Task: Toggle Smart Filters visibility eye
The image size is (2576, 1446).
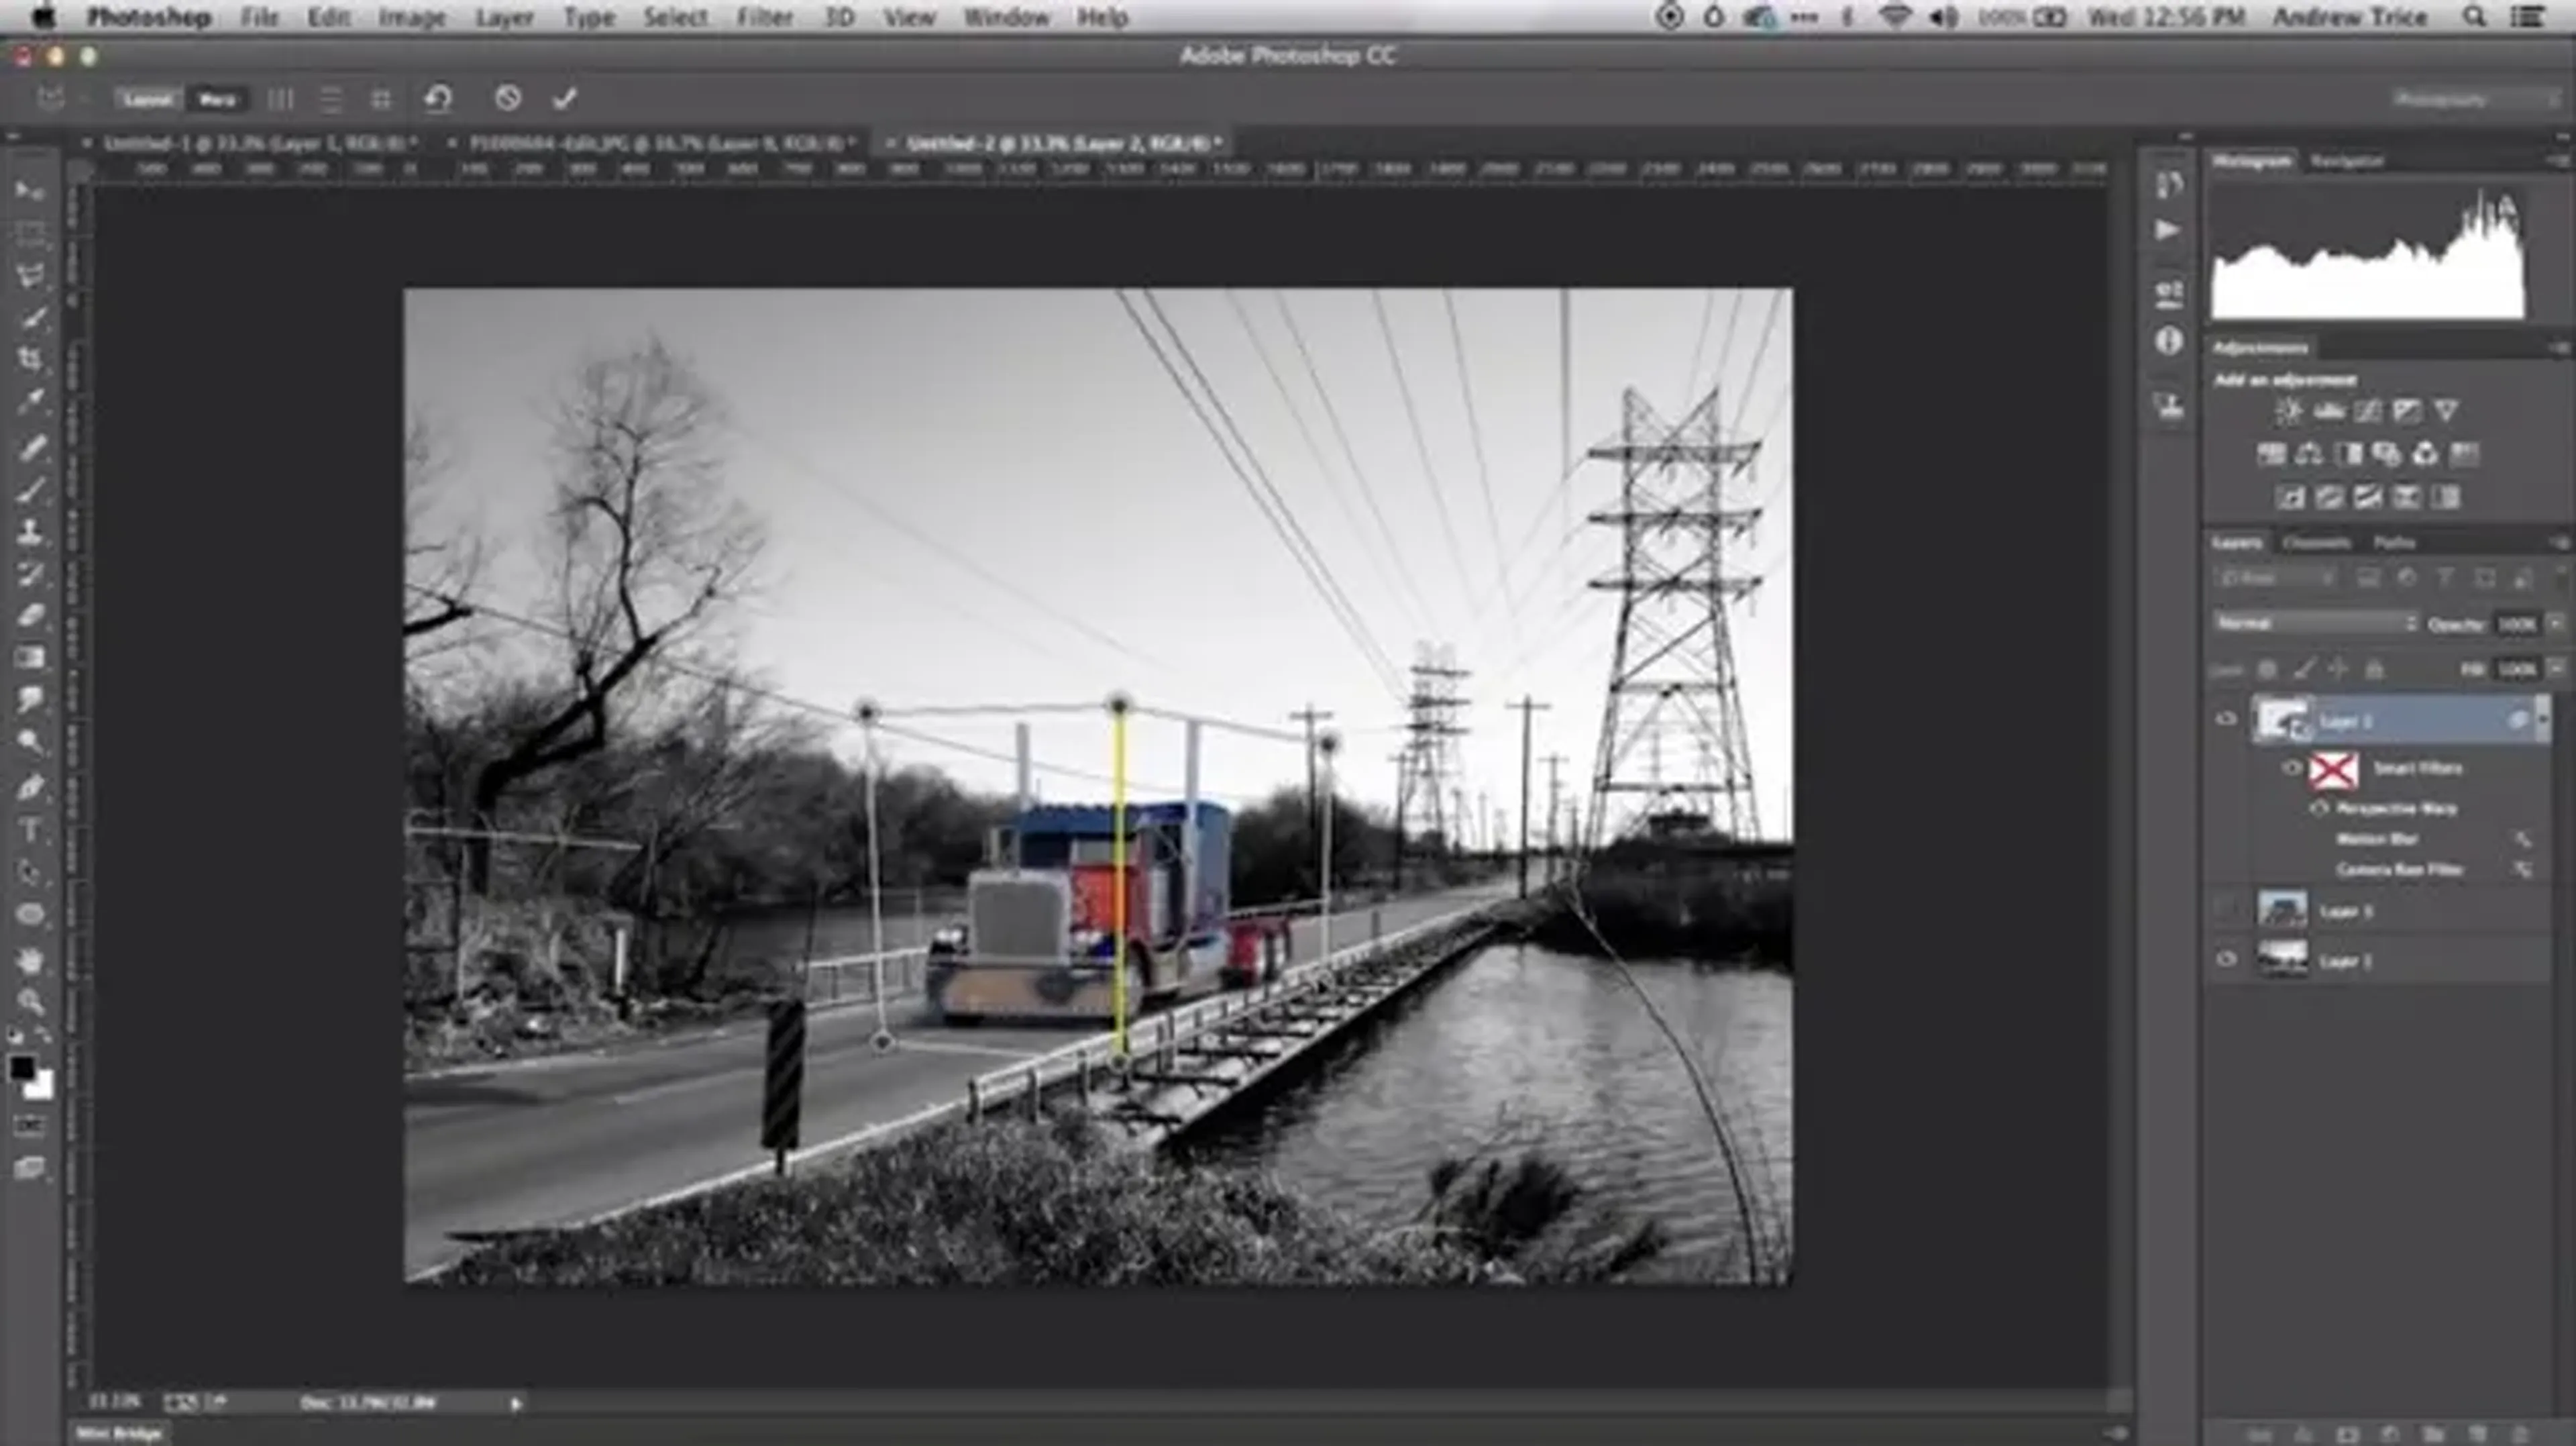Action: [x=2292, y=768]
